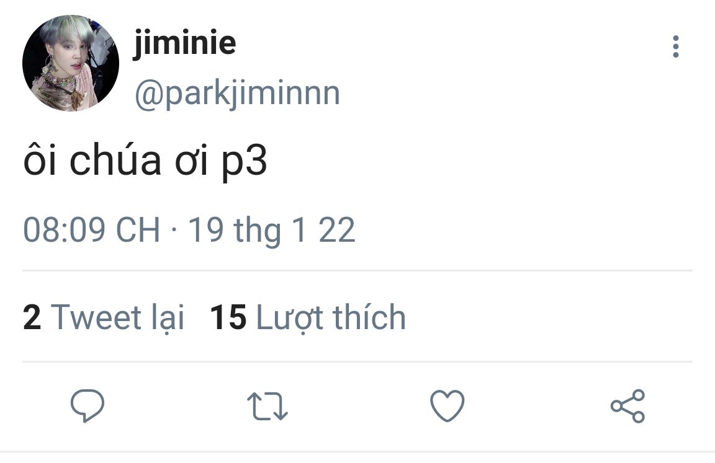View jiminie's circular profile picture
Image resolution: width=715 pixels, height=463 pixels.
(x=71, y=63)
